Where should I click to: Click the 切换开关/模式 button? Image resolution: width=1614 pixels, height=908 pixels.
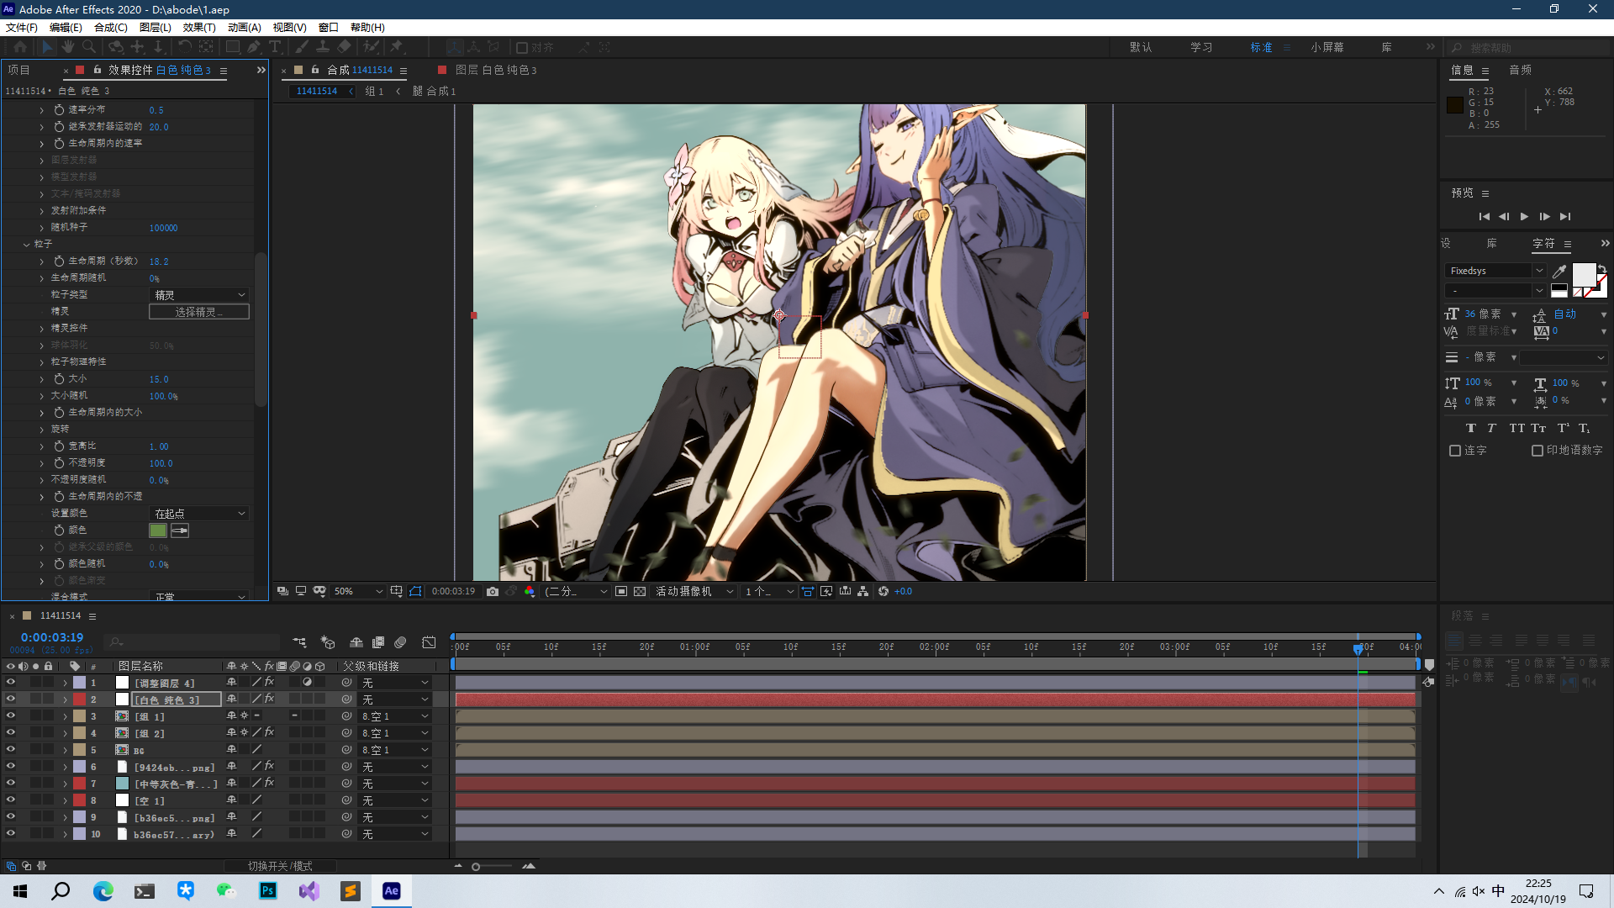click(x=280, y=866)
